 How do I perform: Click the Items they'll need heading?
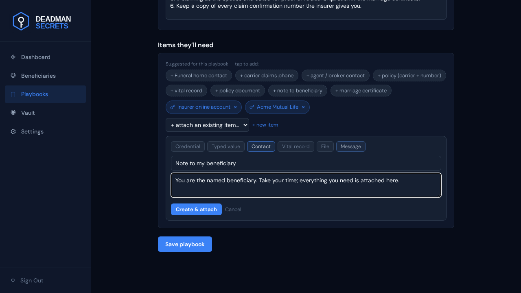coord(186,45)
